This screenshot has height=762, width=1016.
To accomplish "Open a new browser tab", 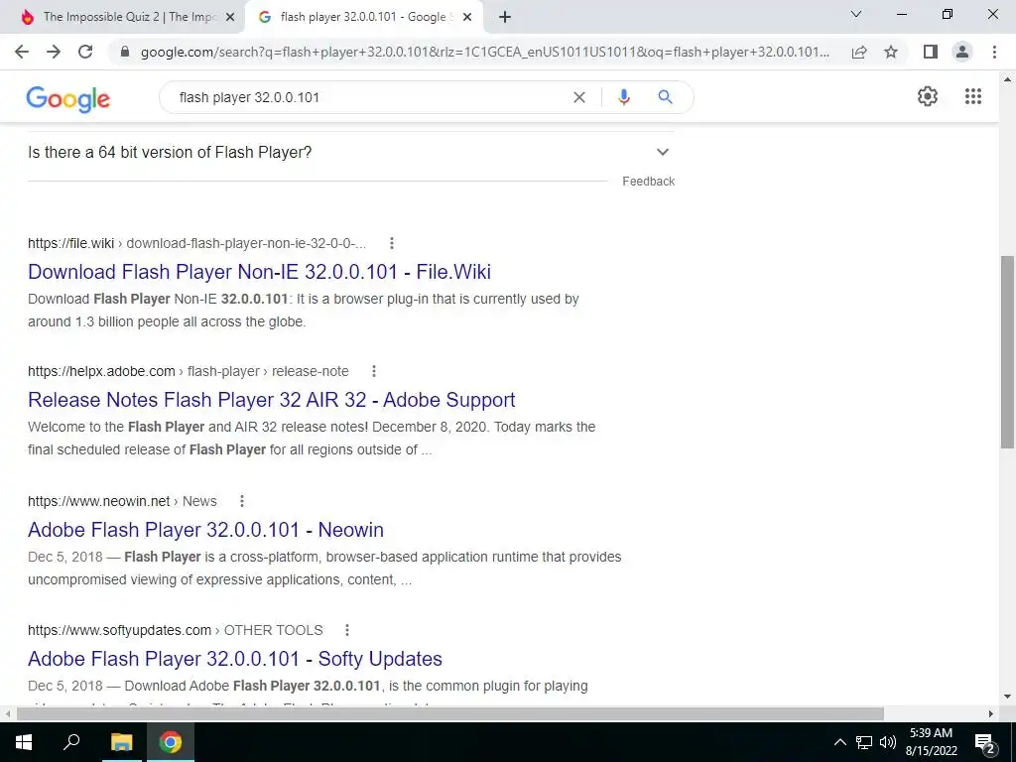I will [505, 17].
